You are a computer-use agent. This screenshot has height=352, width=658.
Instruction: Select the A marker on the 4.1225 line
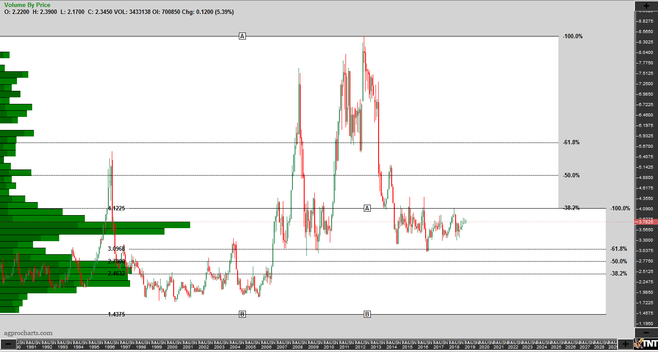(x=367, y=208)
